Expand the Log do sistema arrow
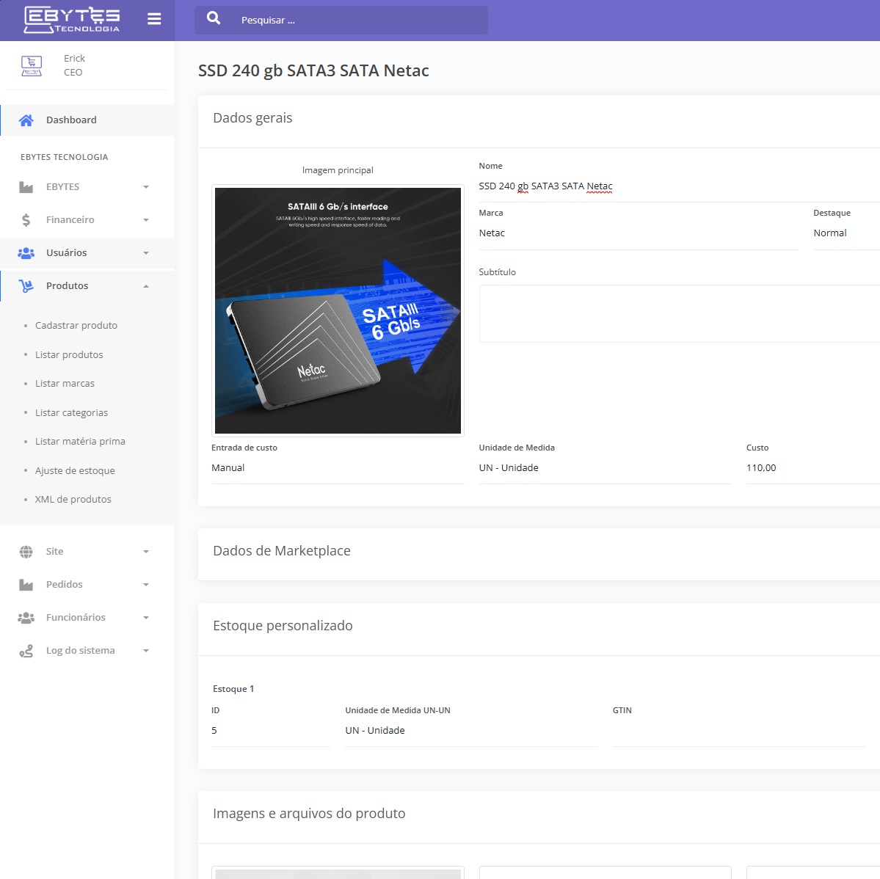 [146, 652]
